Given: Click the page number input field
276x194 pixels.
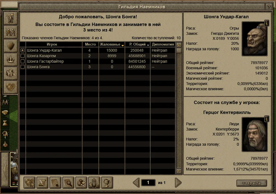Looking at the screenshot, I should point(148,183).
